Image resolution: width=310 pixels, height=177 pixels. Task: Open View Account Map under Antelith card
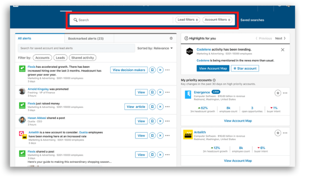(x=238, y=161)
